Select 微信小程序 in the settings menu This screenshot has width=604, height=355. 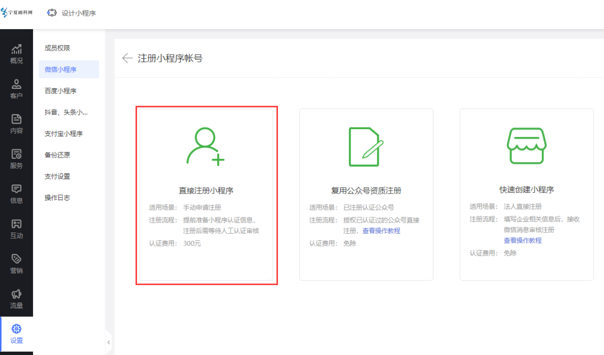[x=69, y=69]
